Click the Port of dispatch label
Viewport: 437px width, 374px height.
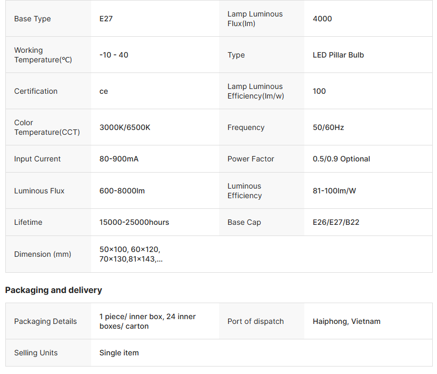click(255, 321)
